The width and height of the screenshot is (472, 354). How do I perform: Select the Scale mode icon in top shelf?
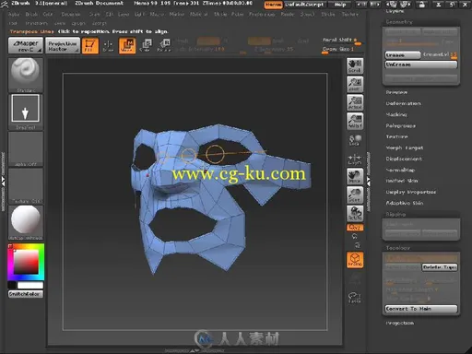click(x=146, y=45)
